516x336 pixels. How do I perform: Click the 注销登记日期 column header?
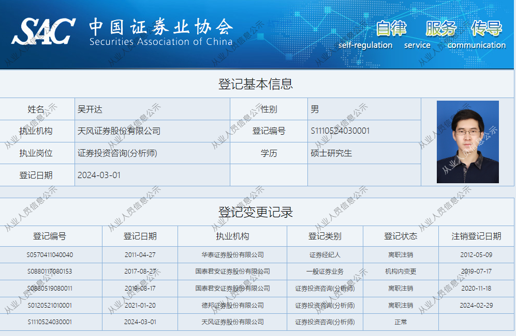(476, 236)
